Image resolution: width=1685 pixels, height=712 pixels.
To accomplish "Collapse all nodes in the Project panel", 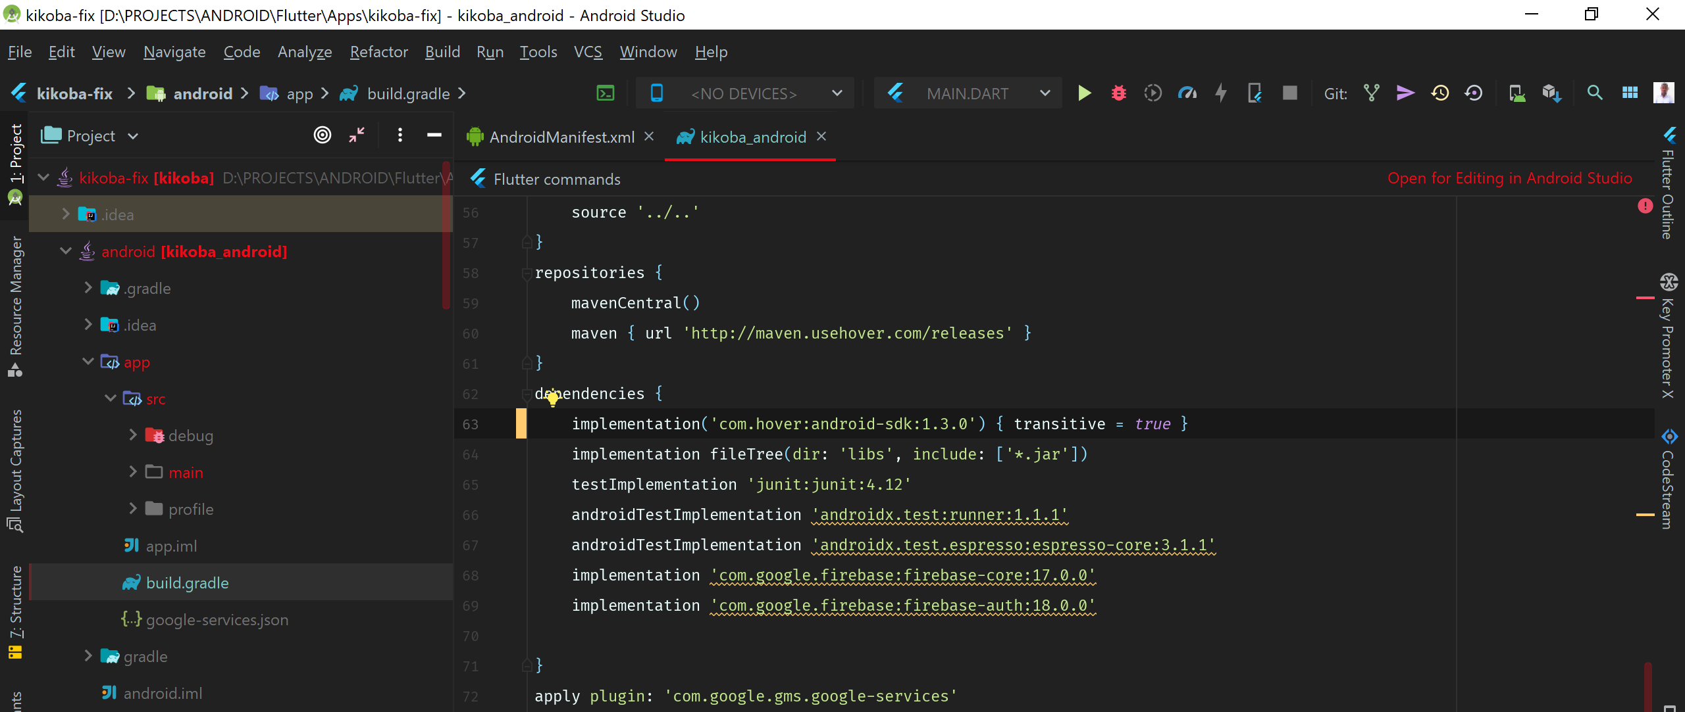I will coord(355,135).
